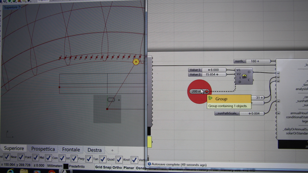Open Chrome from the taskbar
308x173 pixels.
pyautogui.click(x=52, y=171)
